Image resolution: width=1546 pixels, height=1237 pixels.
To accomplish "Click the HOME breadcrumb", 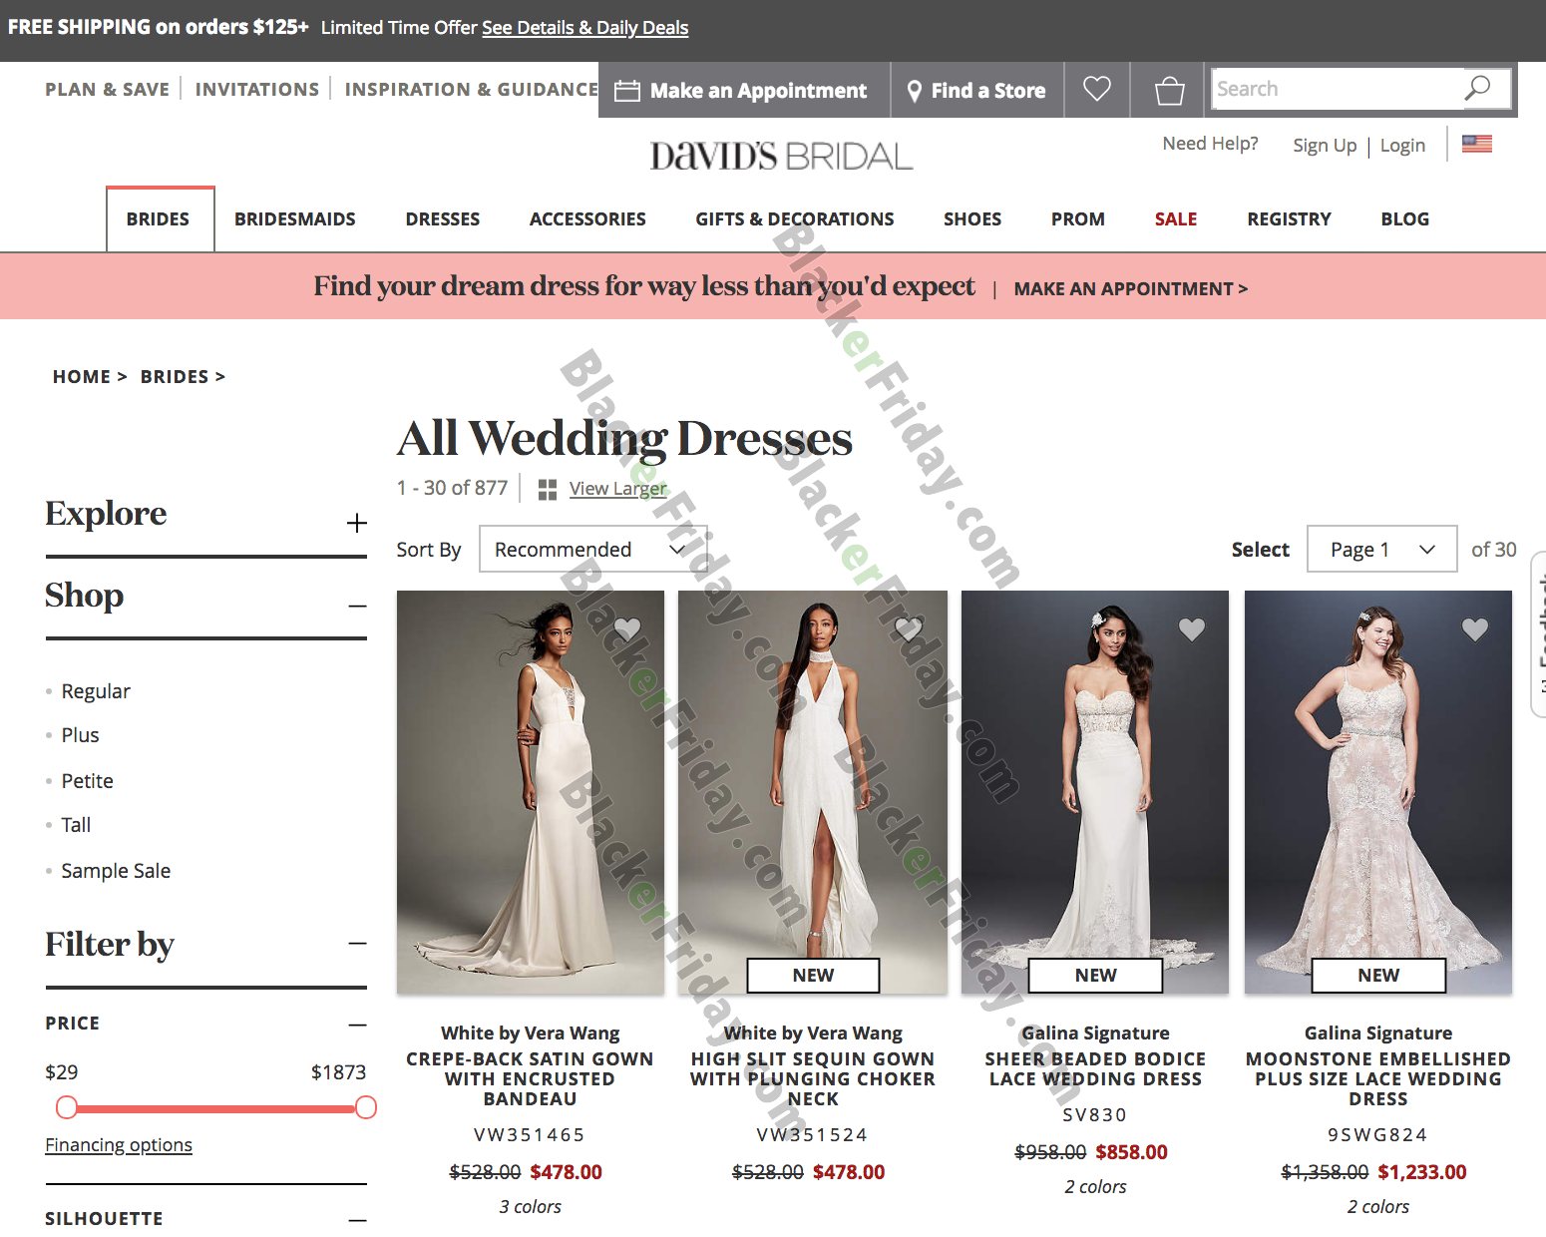I will (x=82, y=376).
